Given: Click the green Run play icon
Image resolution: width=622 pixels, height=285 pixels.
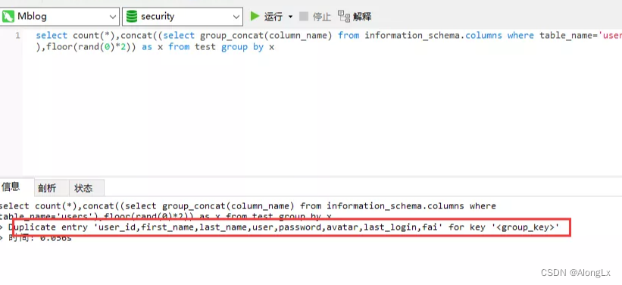Looking at the screenshot, I should [255, 16].
